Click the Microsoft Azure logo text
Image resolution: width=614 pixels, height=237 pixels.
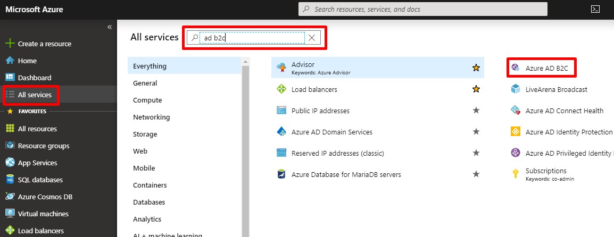[34, 10]
